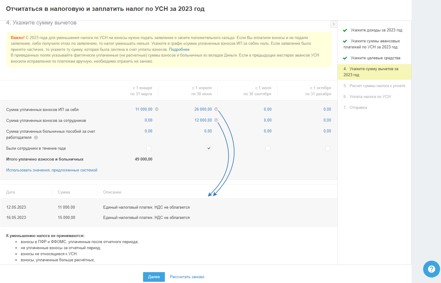Screen dimensions: 441x283
Task: Expand details for 26 000,00 second-quarter contributions
Action: click(216, 109)
